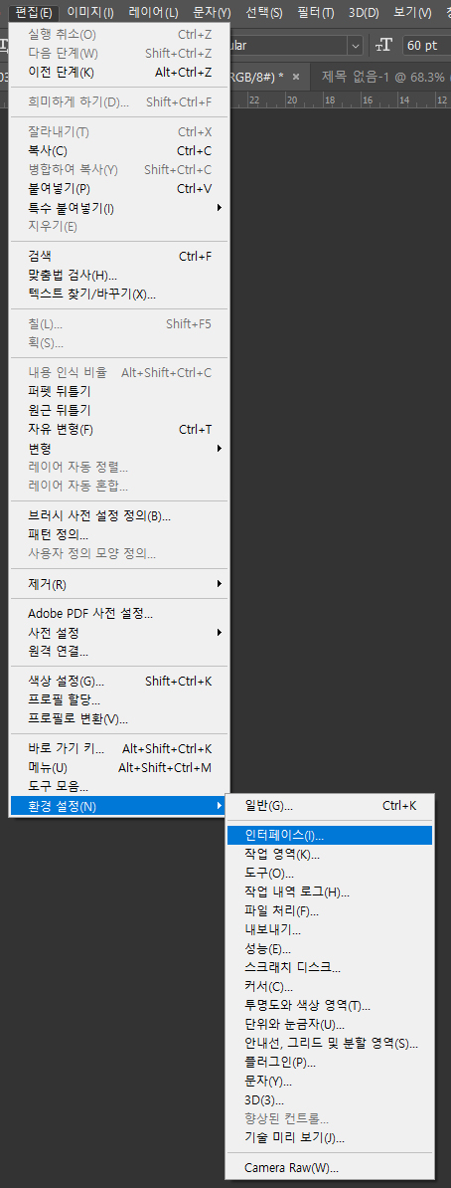
Task: Open the 편집(E) menu in menu bar
Action: [x=34, y=13]
